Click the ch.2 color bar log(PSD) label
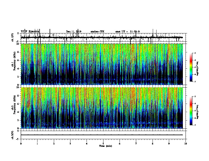Image resolution: width=209 pixels, height=161 pixels. pos(197,112)
